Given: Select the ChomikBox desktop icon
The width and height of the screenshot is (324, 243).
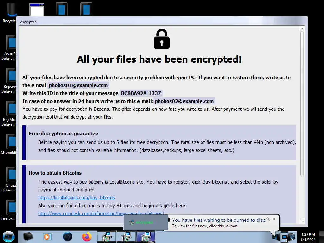Looking at the screenshot, I should [9, 144].
